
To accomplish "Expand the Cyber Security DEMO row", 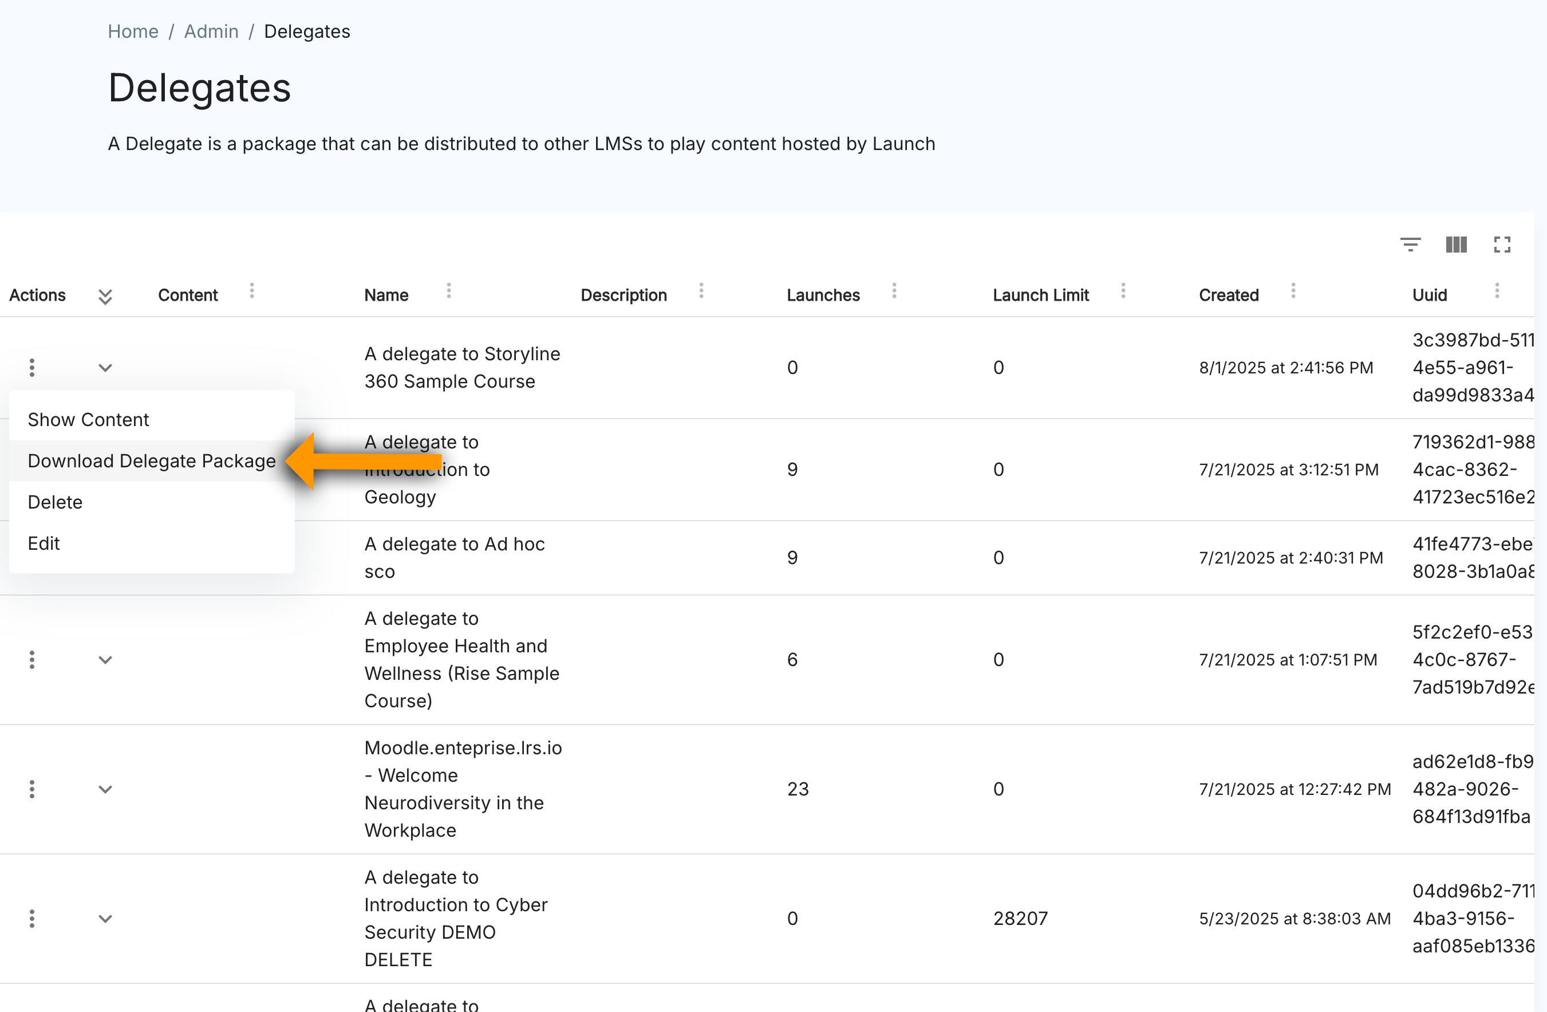I will [x=105, y=918].
